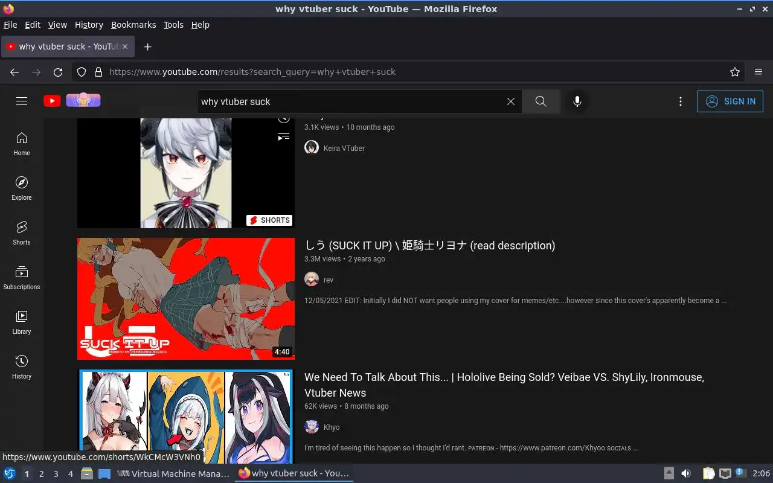
Task: Switch to workspace 3 in taskbar
Action: [x=56, y=474]
